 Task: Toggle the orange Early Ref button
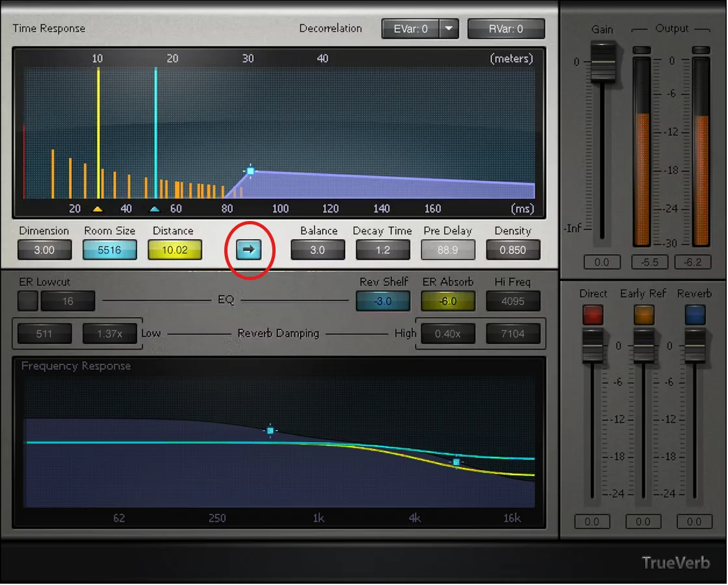point(644,315)
